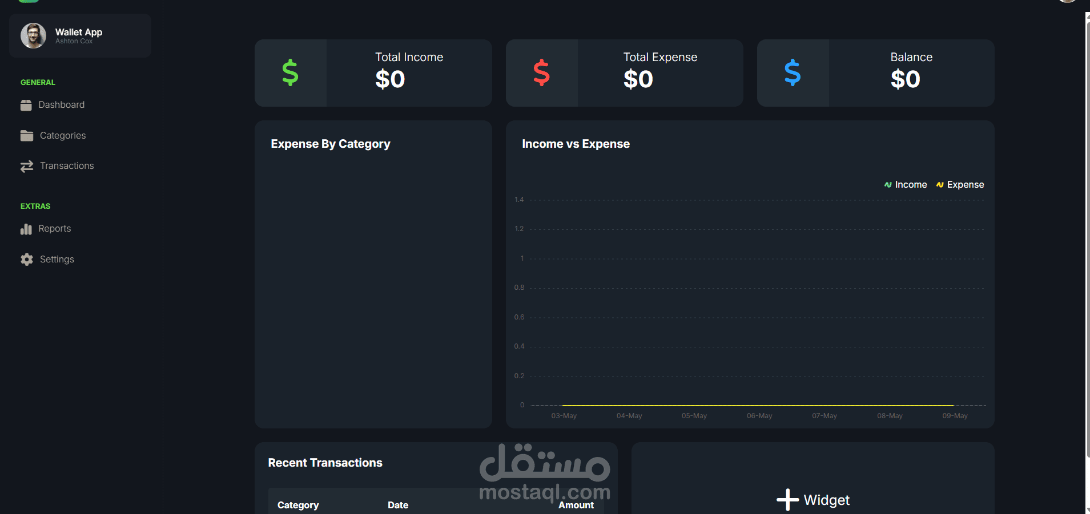Open Dashboard via the calendar icon

click(27, 105)
